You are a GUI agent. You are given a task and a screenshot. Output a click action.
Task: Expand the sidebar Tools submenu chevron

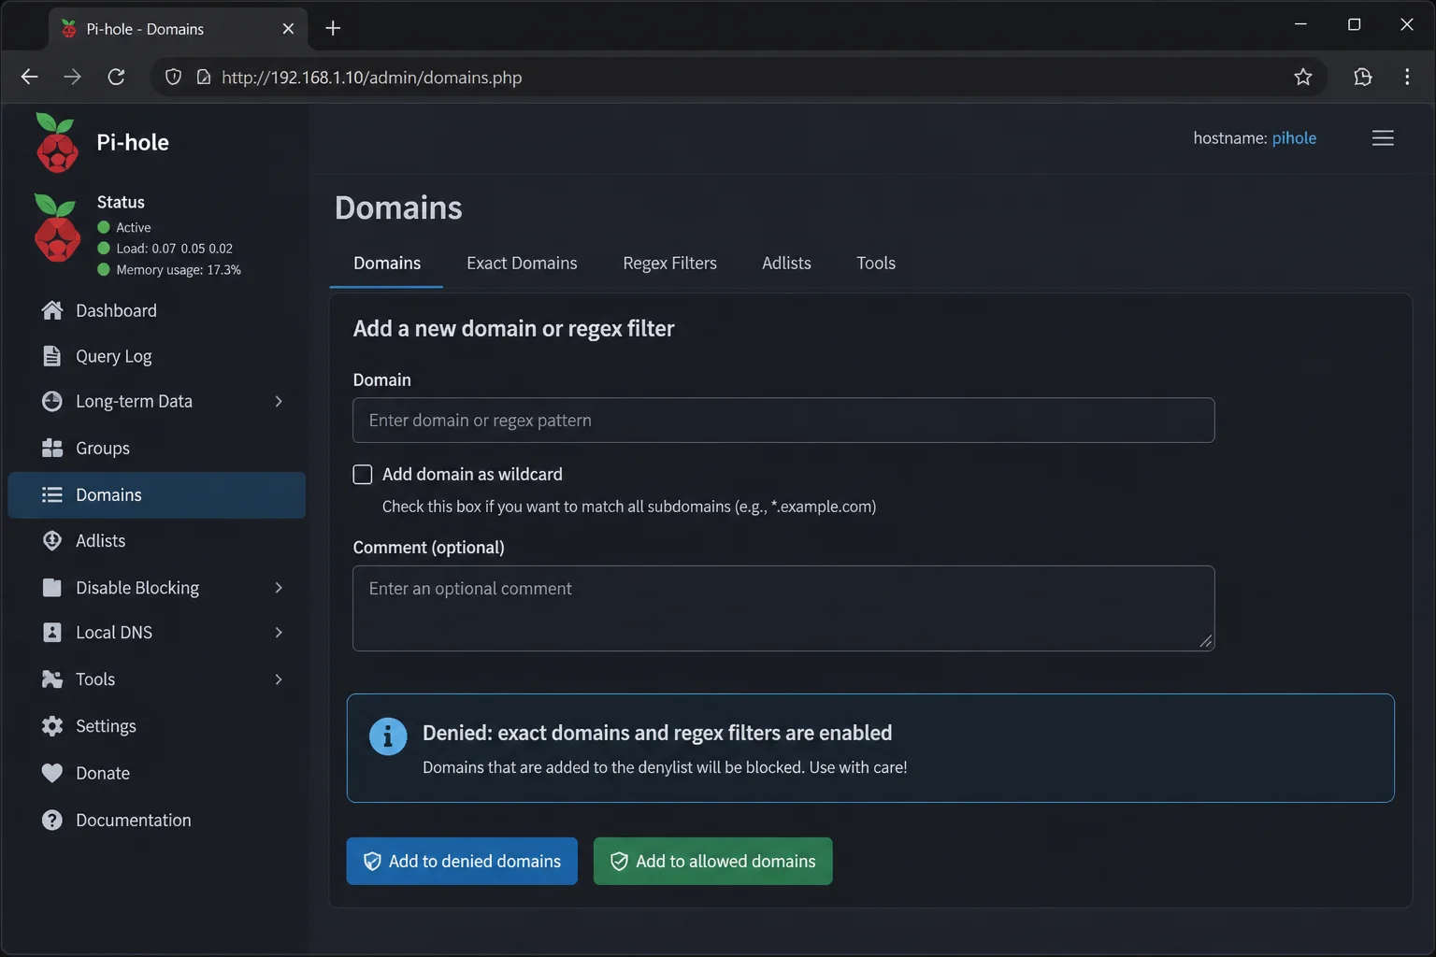click(x=279, y=679)
